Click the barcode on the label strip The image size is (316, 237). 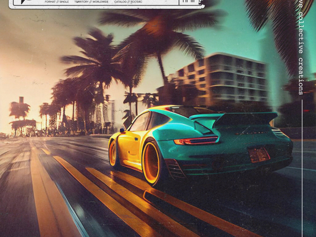point(188,2)
